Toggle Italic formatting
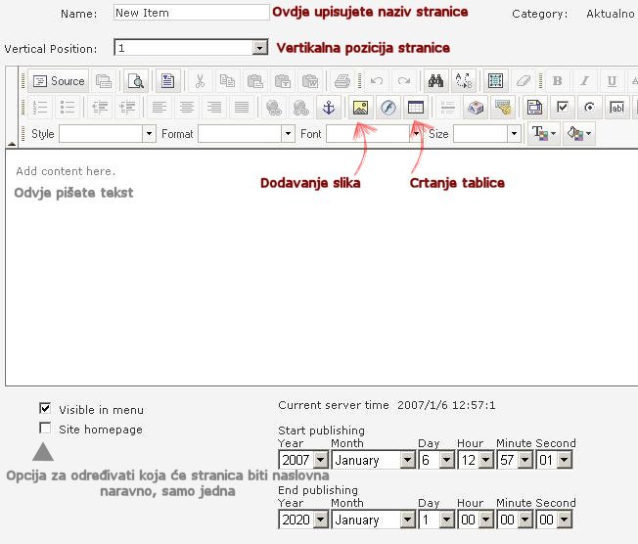Image resolution: width=638 pixels, height=544 pixels. 584,81
